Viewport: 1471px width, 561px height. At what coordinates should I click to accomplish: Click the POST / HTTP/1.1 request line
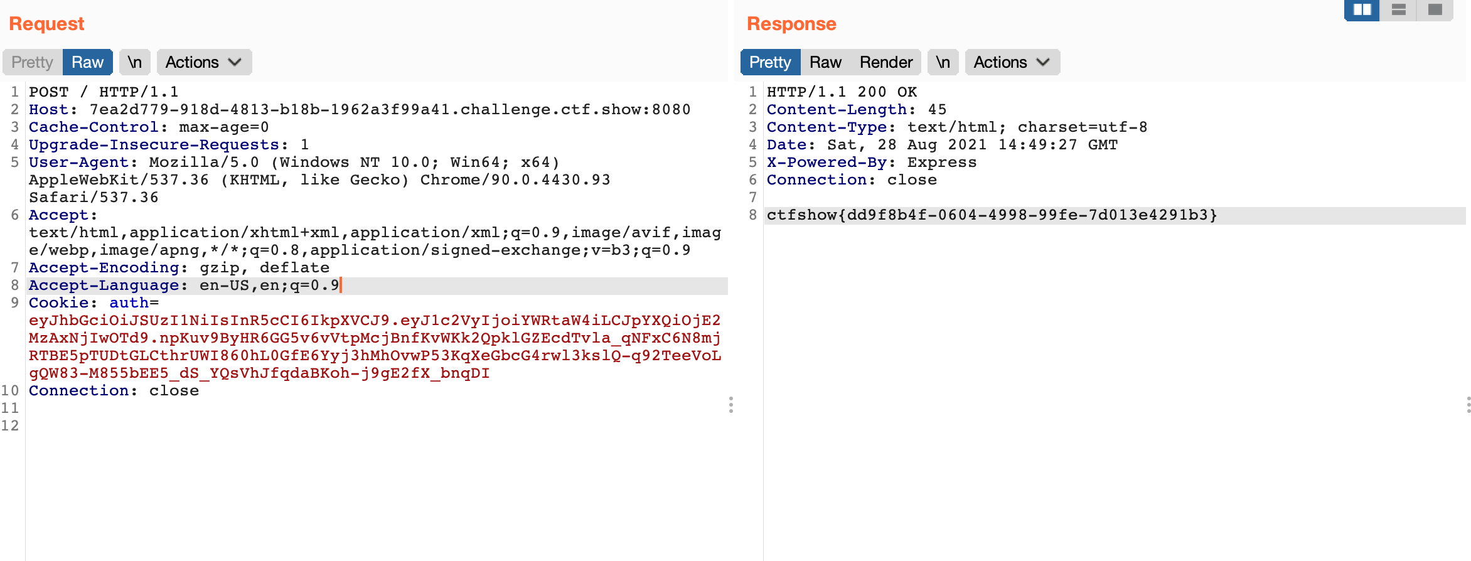(x=104, y=92)
